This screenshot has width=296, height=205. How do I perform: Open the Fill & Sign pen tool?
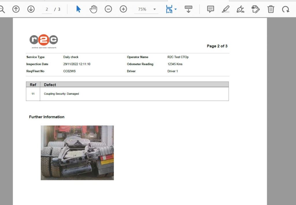[x=240, y=9]
